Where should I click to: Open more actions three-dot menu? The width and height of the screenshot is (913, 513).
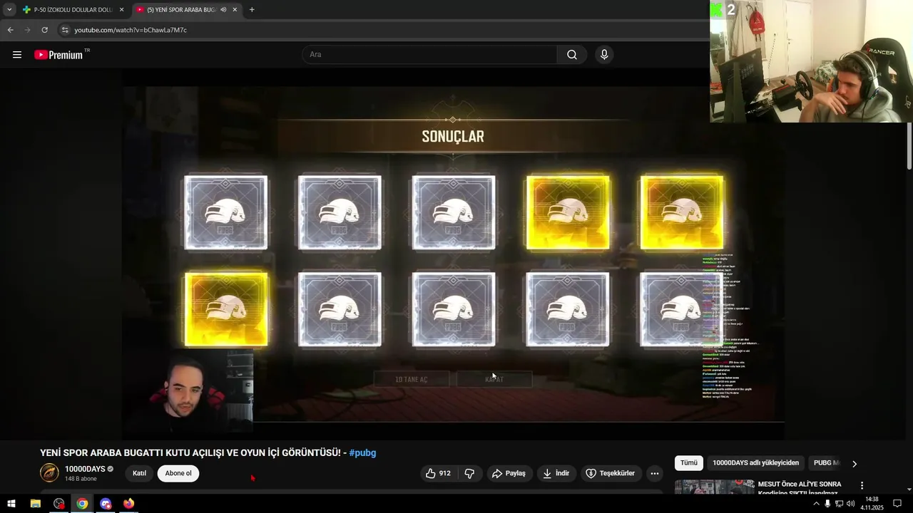655,473
